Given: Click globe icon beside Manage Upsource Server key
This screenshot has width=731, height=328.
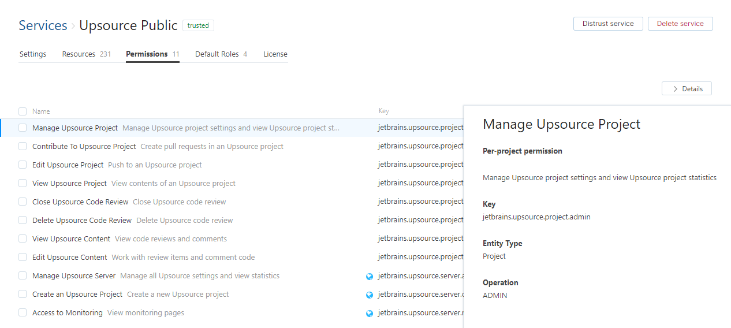Looking at the screenshot, I should point(370,276).
